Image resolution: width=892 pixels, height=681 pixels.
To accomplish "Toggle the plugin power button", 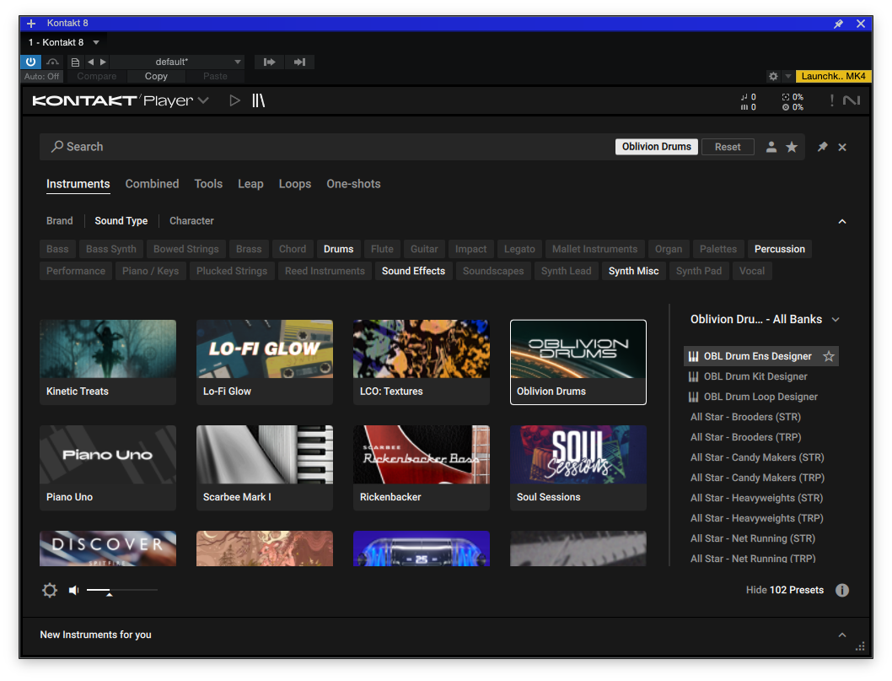I will click(30, 62).
